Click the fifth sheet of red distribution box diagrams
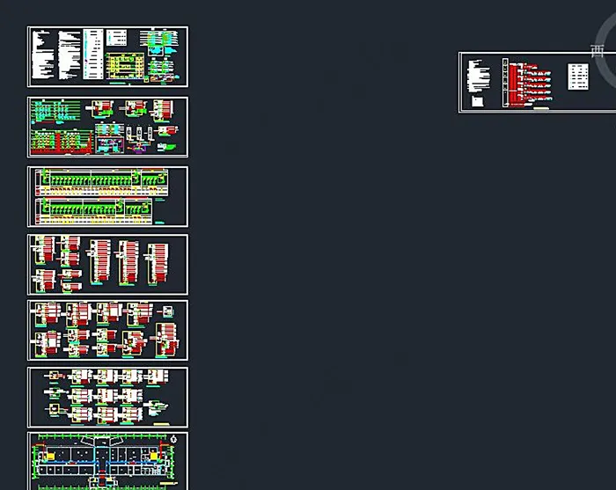616x490 pixels. [x=107, y=330]
